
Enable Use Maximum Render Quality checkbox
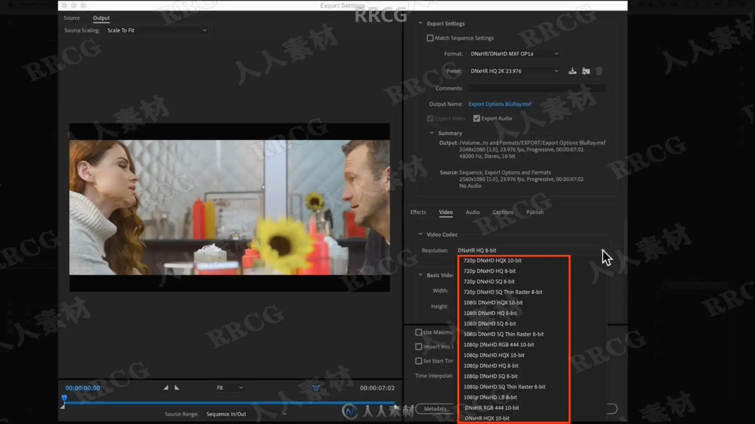pos(419,333)
